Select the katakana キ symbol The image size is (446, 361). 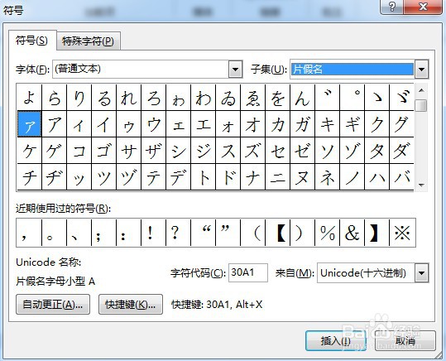tap(328, 124)
